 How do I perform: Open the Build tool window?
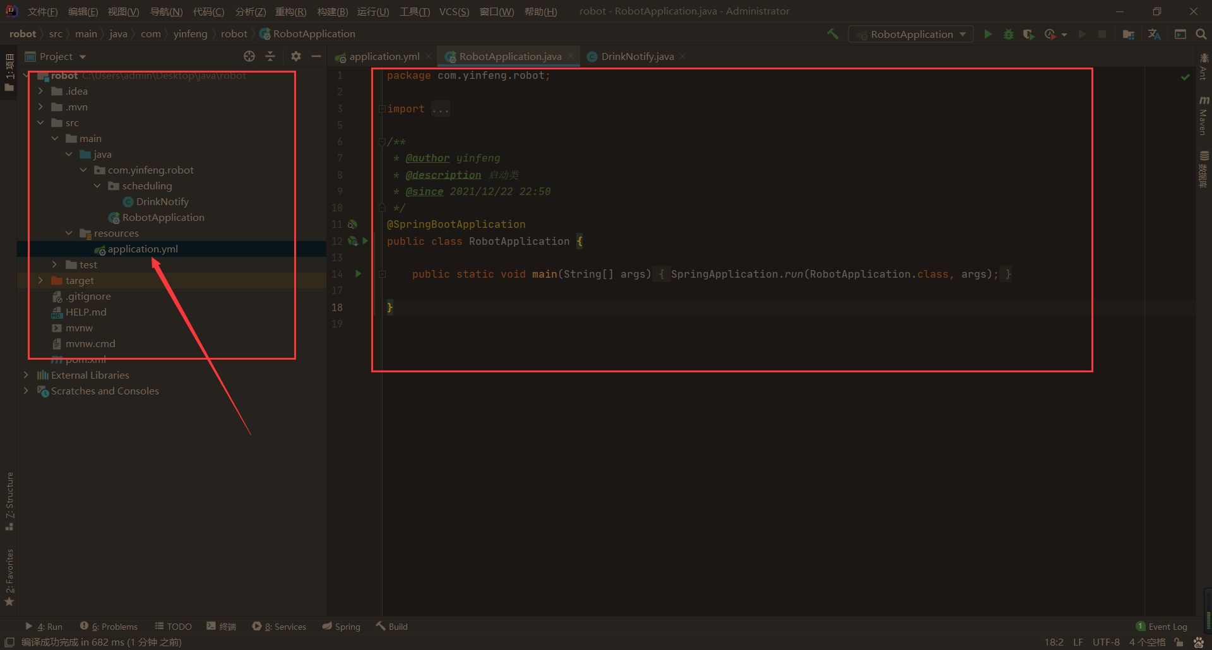tap(392, 626)
